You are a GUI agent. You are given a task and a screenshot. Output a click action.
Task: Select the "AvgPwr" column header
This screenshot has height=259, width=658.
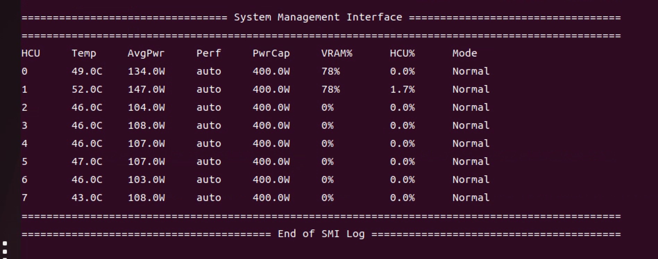coord(146,53)
